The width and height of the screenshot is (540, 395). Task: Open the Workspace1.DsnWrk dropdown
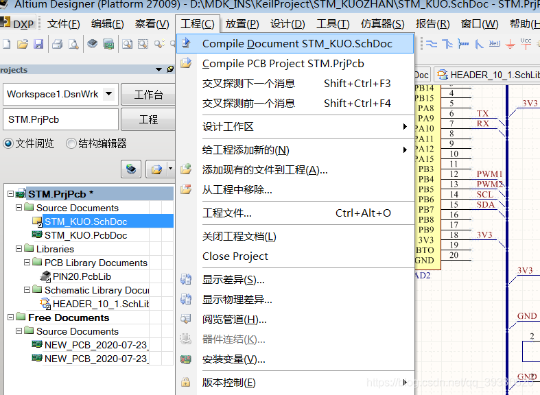[109, 93]
